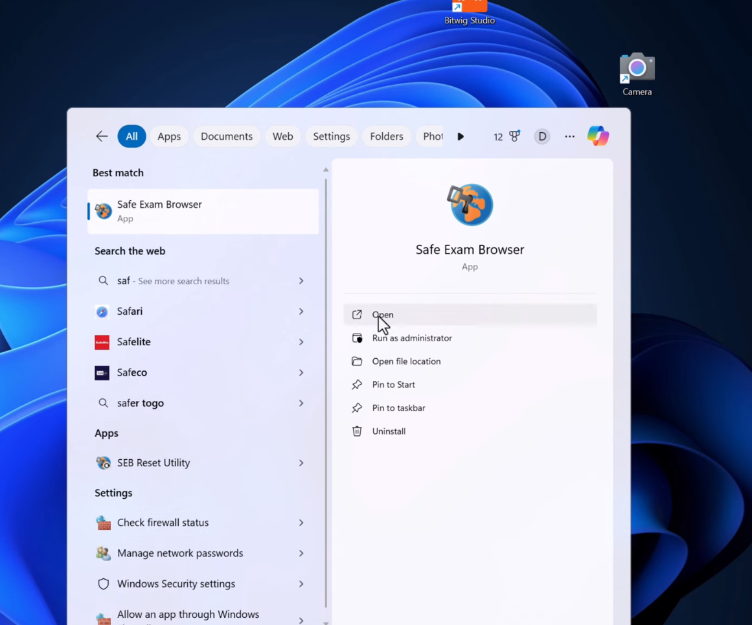Click the Safari compass icon
752x625 pixels.
[x=102, y=312]
